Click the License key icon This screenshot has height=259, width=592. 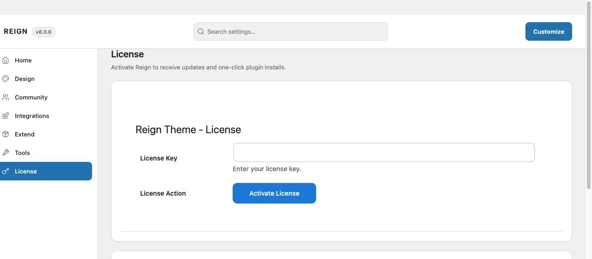coord(6,171)
